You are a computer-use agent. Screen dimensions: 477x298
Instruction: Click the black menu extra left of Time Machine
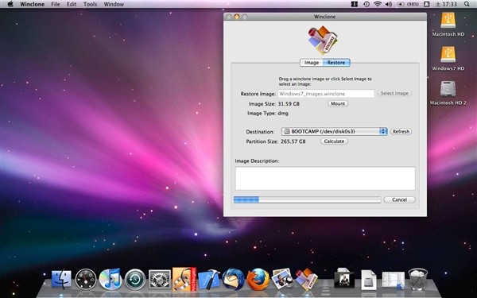[354, 4]
